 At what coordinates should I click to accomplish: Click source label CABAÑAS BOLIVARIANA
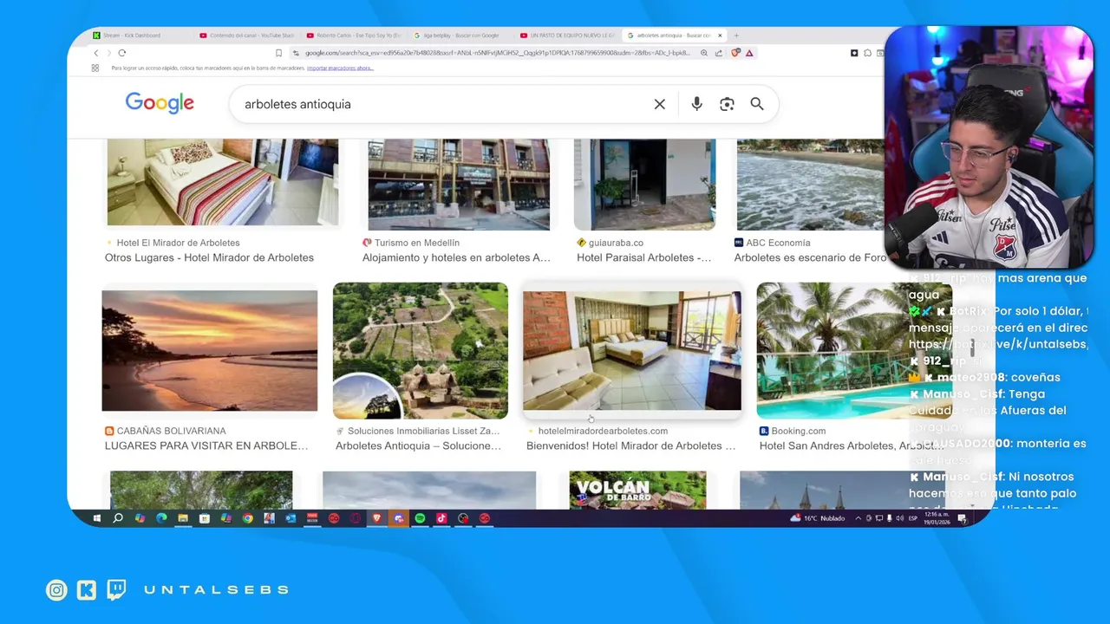(171, 431)
